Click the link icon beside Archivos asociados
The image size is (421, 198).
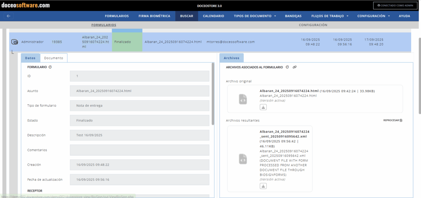click(294, 67)
